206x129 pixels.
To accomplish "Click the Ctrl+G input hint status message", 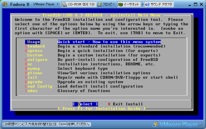I will [x=46, y=124].
